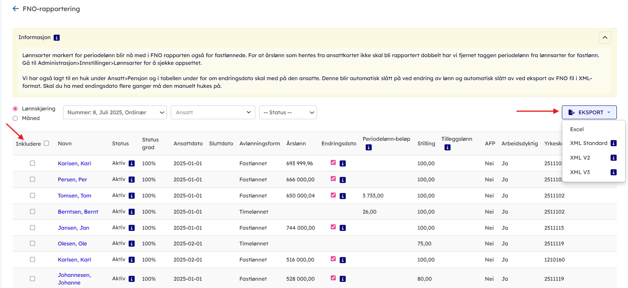Click info icon beside XML Standard

[x=613, y=143]
